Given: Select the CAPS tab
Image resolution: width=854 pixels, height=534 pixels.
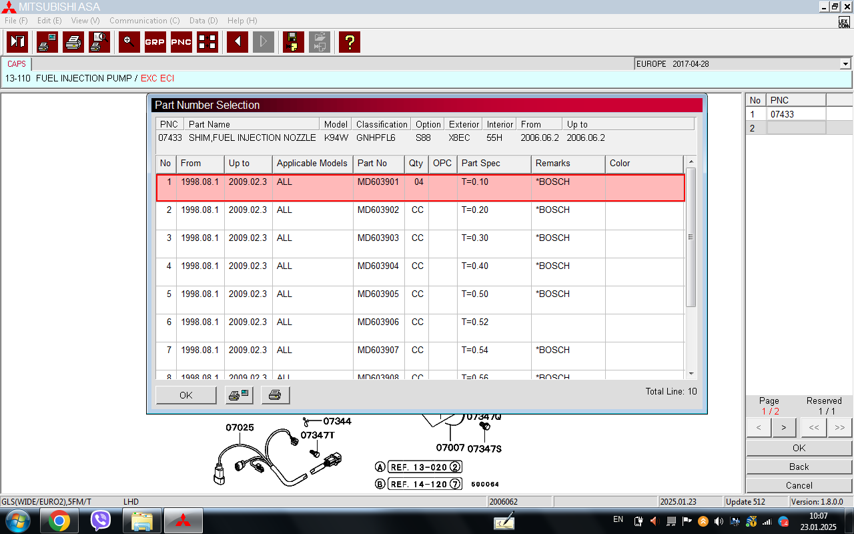Looking at the screenshot, I should [x=17, y=64].
